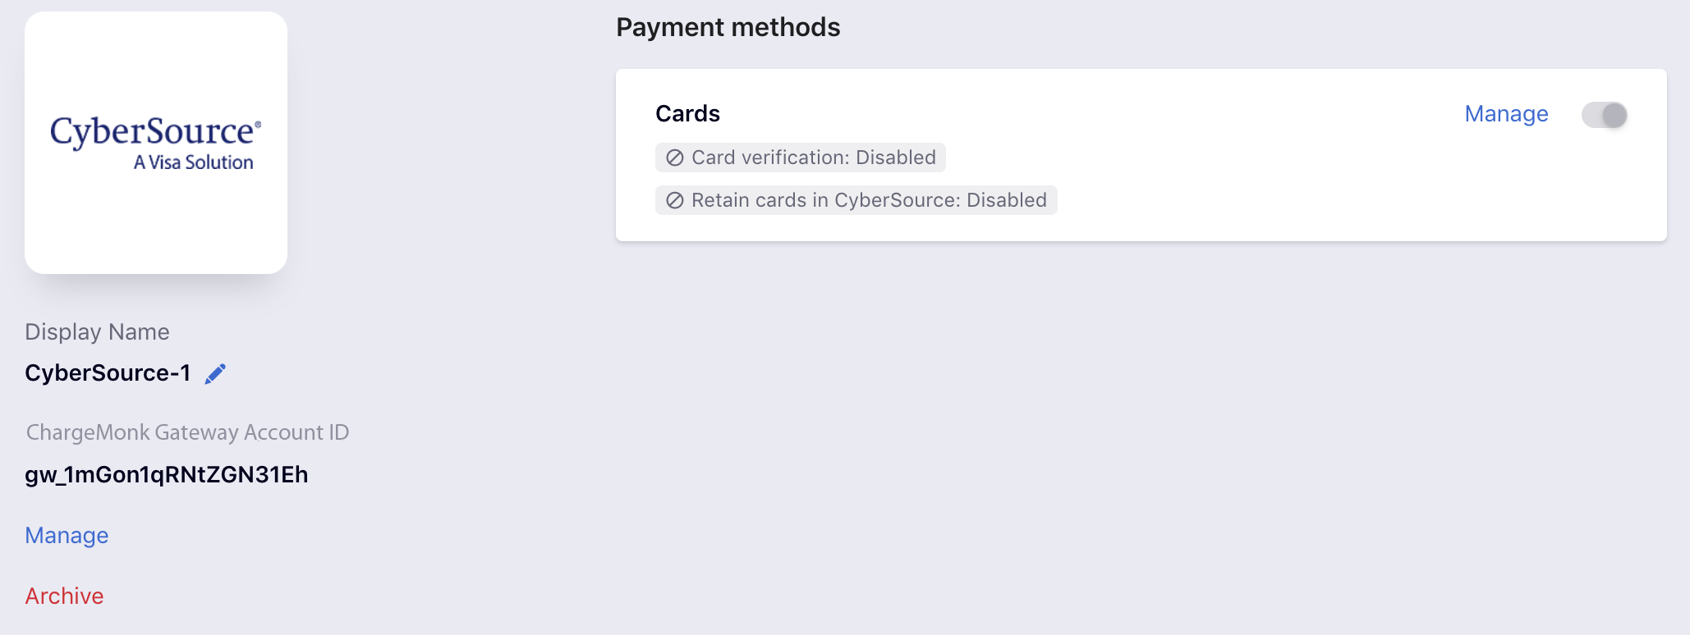The width and height of the screenshot is (1690, 635).
Task: Enable the Cards payment method toggle
Action: (x=1605, y=115)
